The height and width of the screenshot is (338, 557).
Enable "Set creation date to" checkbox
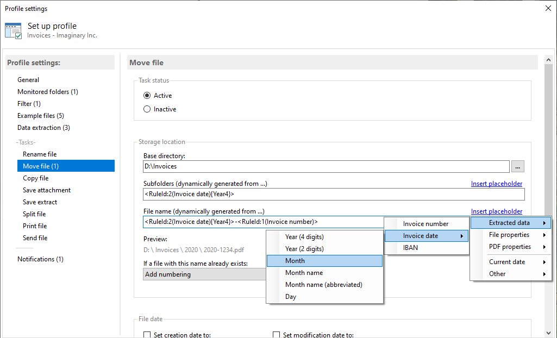tap(147, 335)
